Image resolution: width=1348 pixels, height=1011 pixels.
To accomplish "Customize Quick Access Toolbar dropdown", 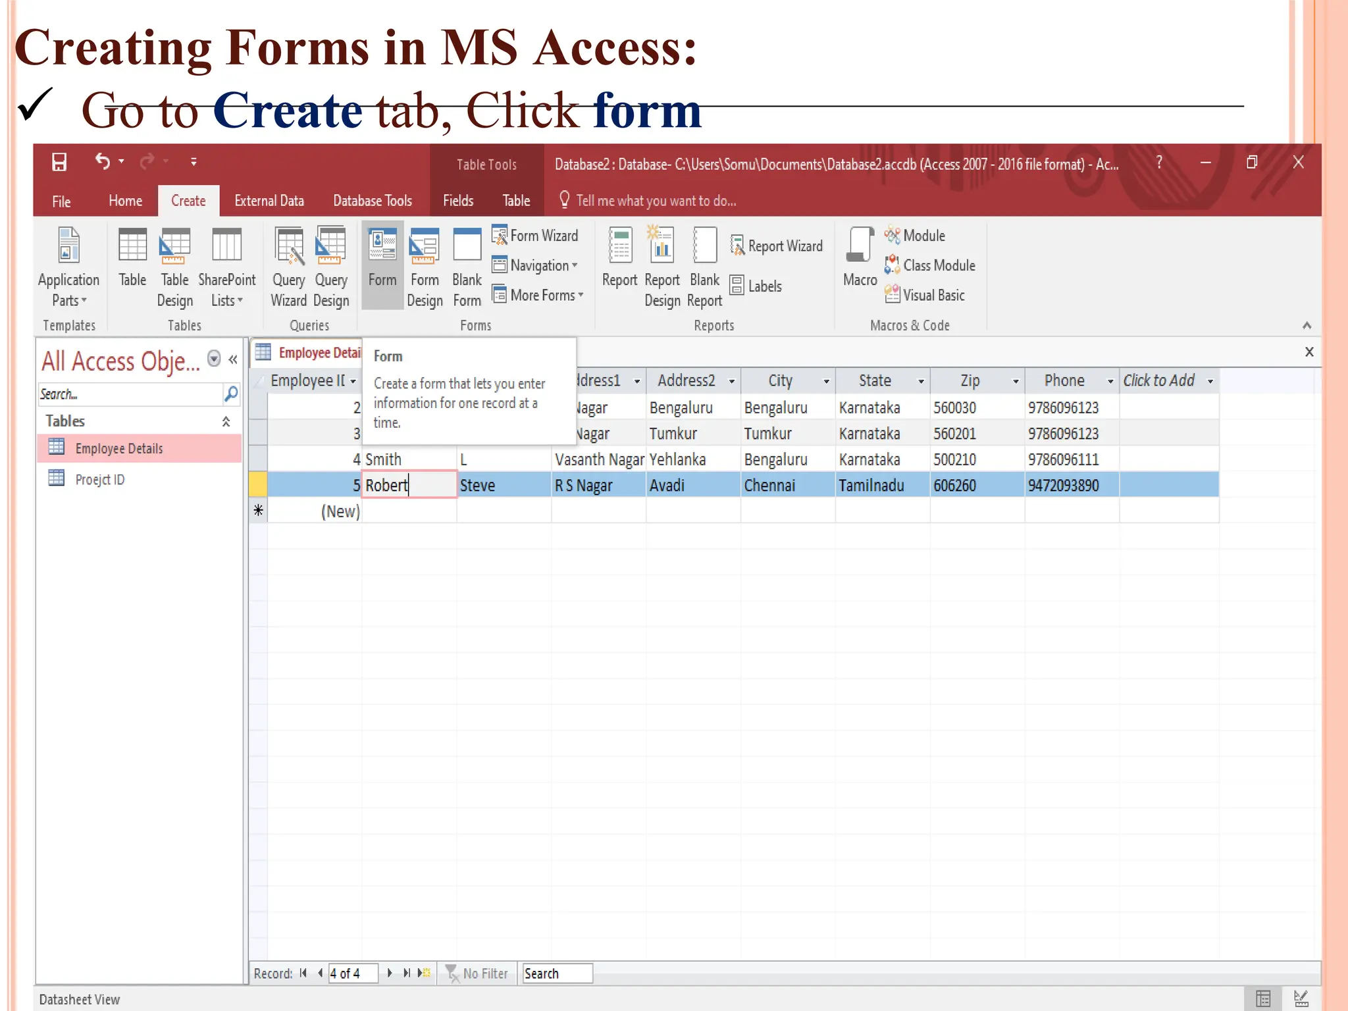I will pyautogui.click(x=194, y=161).
